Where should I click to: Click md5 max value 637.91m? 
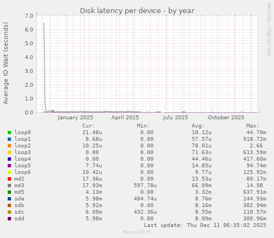[255, 192]
